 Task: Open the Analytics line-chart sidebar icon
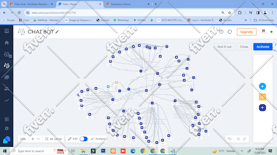pyautogui.click(x=7, y=101)
